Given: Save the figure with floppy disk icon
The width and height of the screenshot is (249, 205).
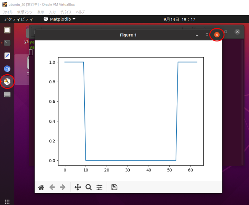Looking at the screenshot, I should [x=114, y=187].
